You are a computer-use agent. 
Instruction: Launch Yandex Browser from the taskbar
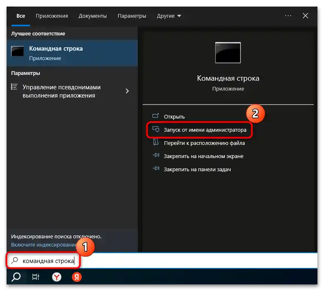coord(57,277)
